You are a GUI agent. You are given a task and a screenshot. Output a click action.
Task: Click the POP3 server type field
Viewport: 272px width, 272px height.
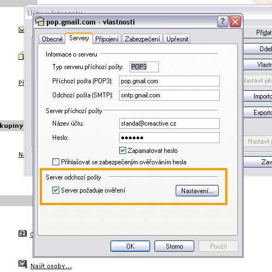click(x=144, y=67)
